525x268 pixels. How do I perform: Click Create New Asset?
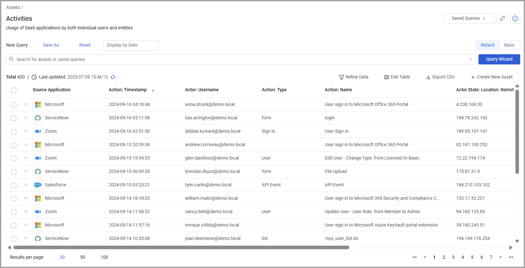[x=492, y=77]
